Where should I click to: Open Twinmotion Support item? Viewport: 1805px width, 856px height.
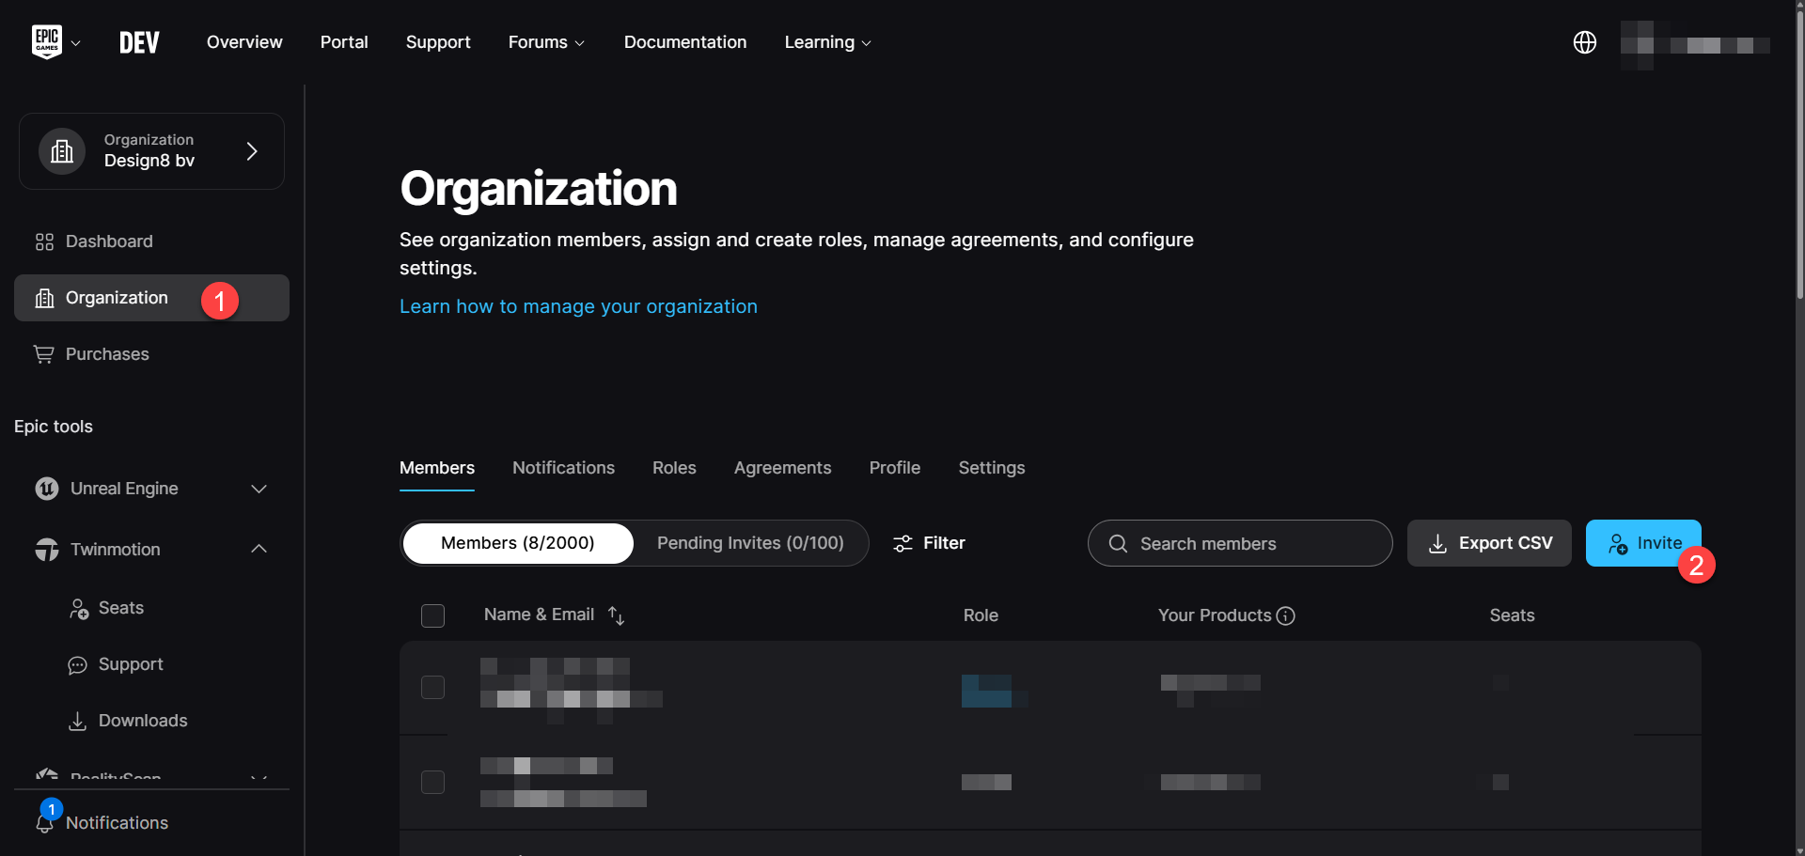pyautogui.click(x=131, y=664)
